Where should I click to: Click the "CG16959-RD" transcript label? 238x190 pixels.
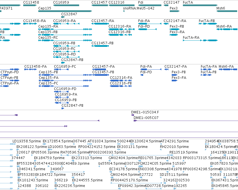[65, 54]
